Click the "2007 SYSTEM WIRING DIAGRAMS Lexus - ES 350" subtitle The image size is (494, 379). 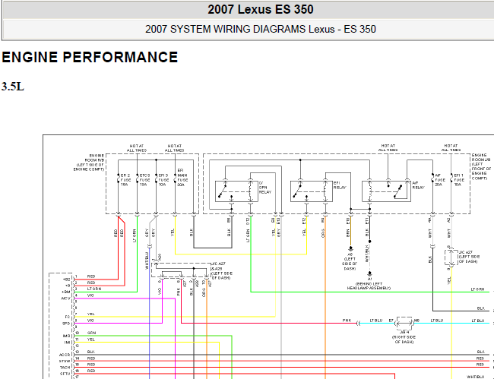click(261, 30)
